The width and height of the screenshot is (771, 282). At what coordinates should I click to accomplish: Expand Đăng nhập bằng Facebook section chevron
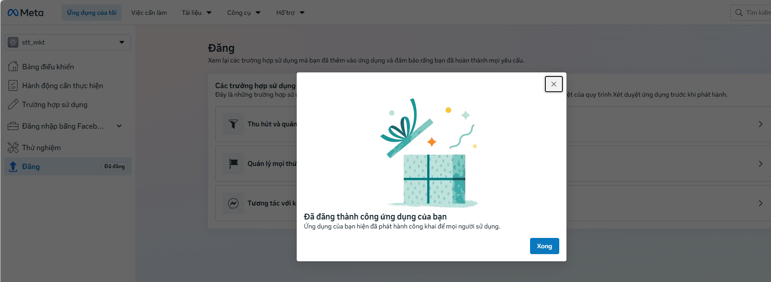pyautogui.click(x=119, y=126)
